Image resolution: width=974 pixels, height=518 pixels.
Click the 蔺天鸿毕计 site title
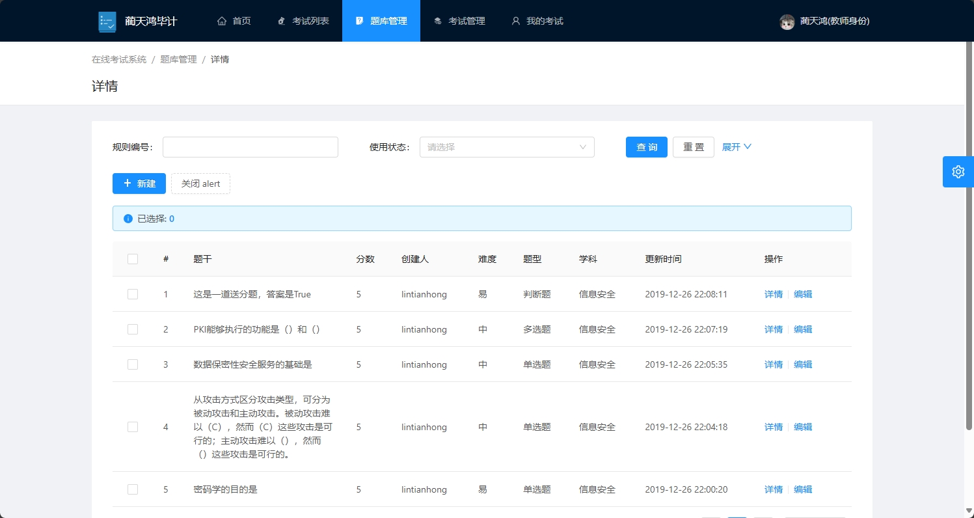[151, 21]
